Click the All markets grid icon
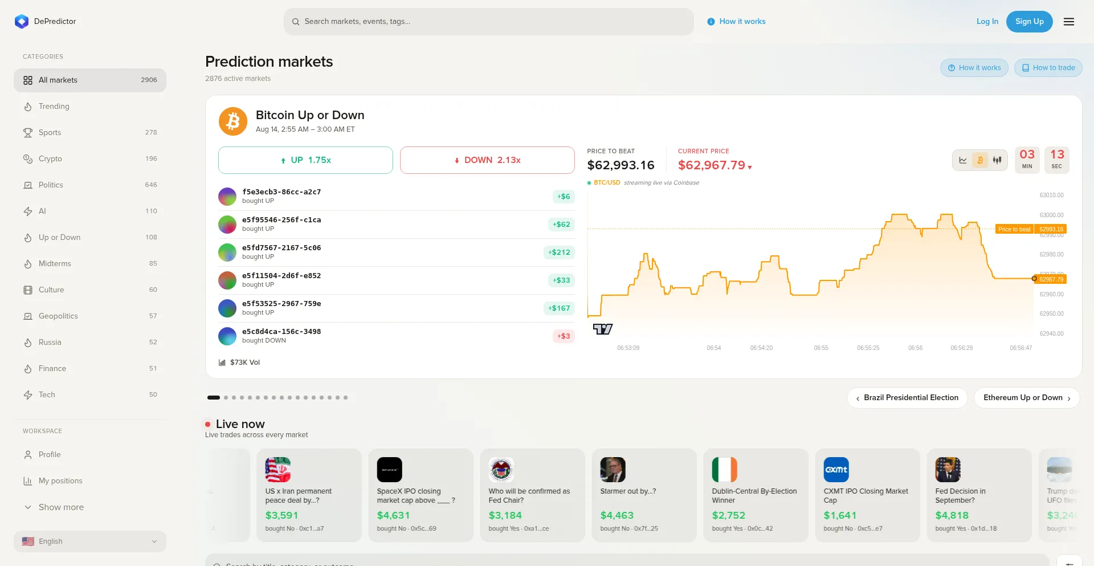The width and height of the screenshot is (1094, 566). pos(28,80)
